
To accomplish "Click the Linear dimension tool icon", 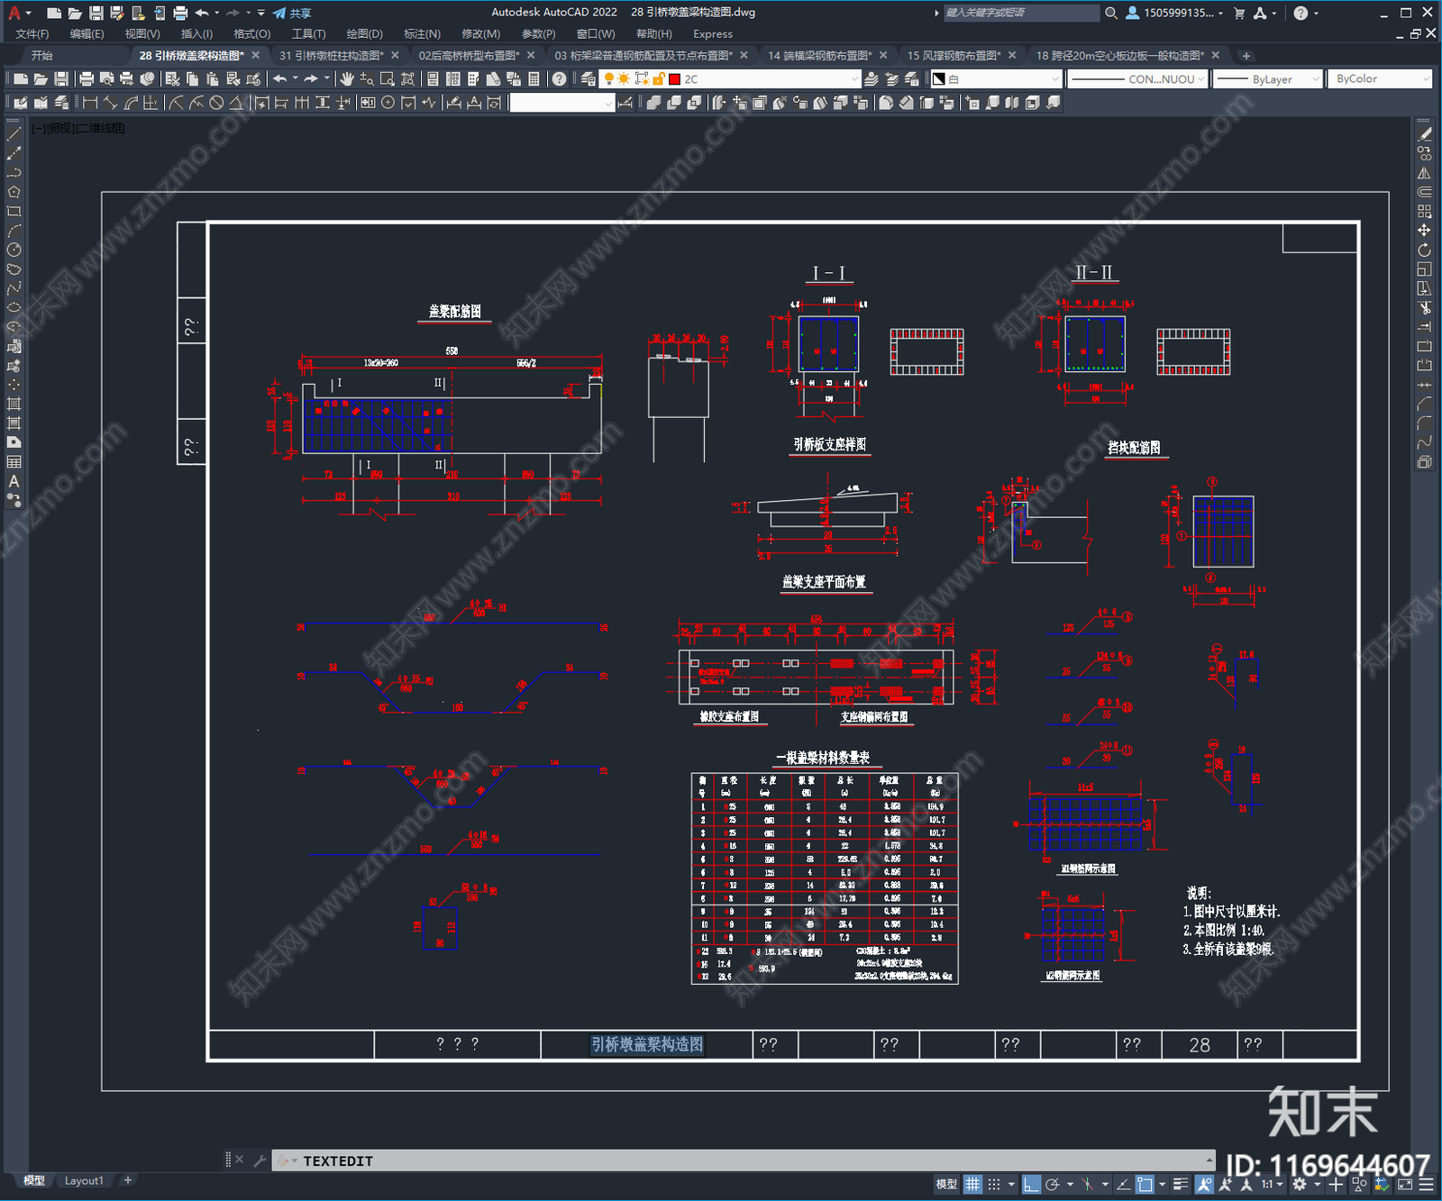I will click(x=90, y=103).
